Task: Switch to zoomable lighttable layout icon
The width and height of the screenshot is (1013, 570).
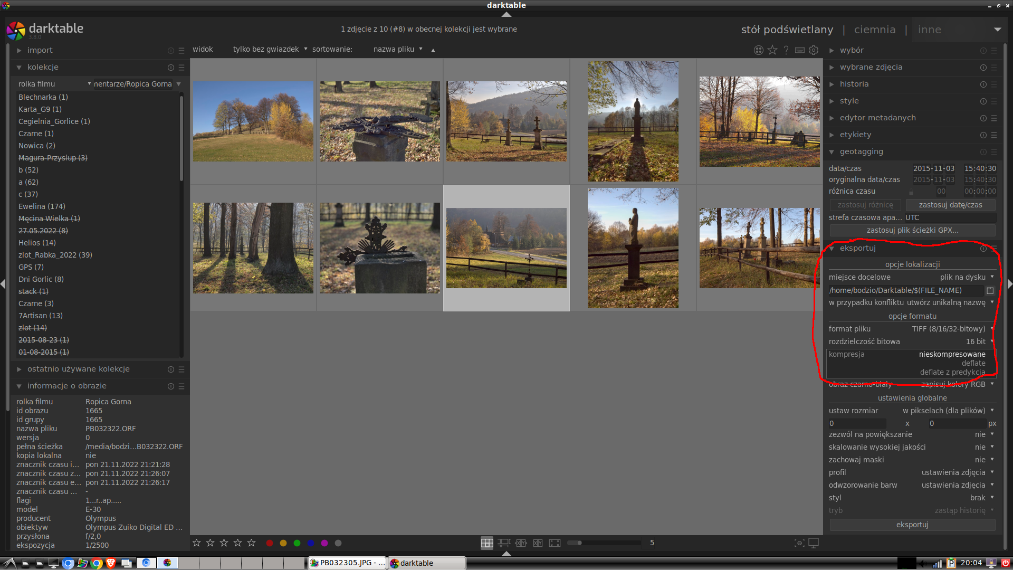Action: coord(504,543)
